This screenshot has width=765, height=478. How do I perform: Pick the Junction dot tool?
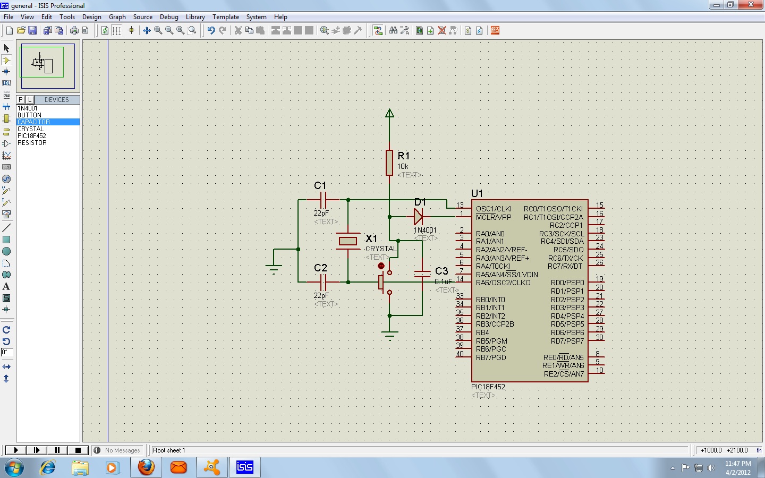[6, 72]
